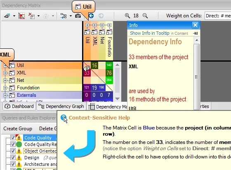Viewport: 231px width, 170px height.
Task: Click the blue back navigation arrow
Action: [x=91, y=16]
